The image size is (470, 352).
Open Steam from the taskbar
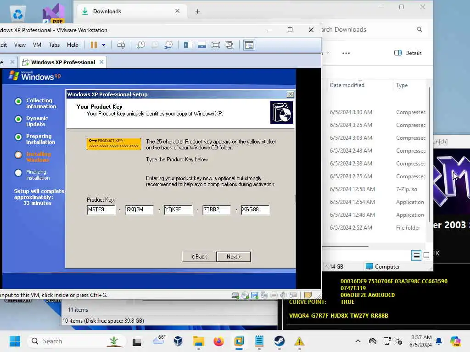point(280,341)
